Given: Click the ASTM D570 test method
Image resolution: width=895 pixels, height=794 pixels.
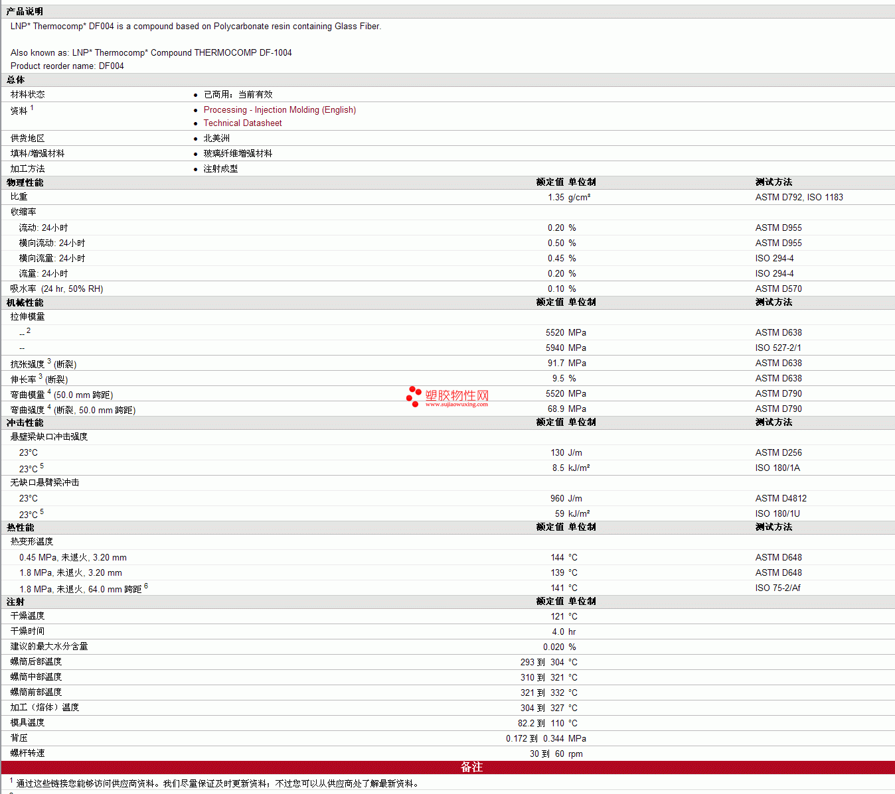Looking at the screenshot, I should (x=779, y=289).
